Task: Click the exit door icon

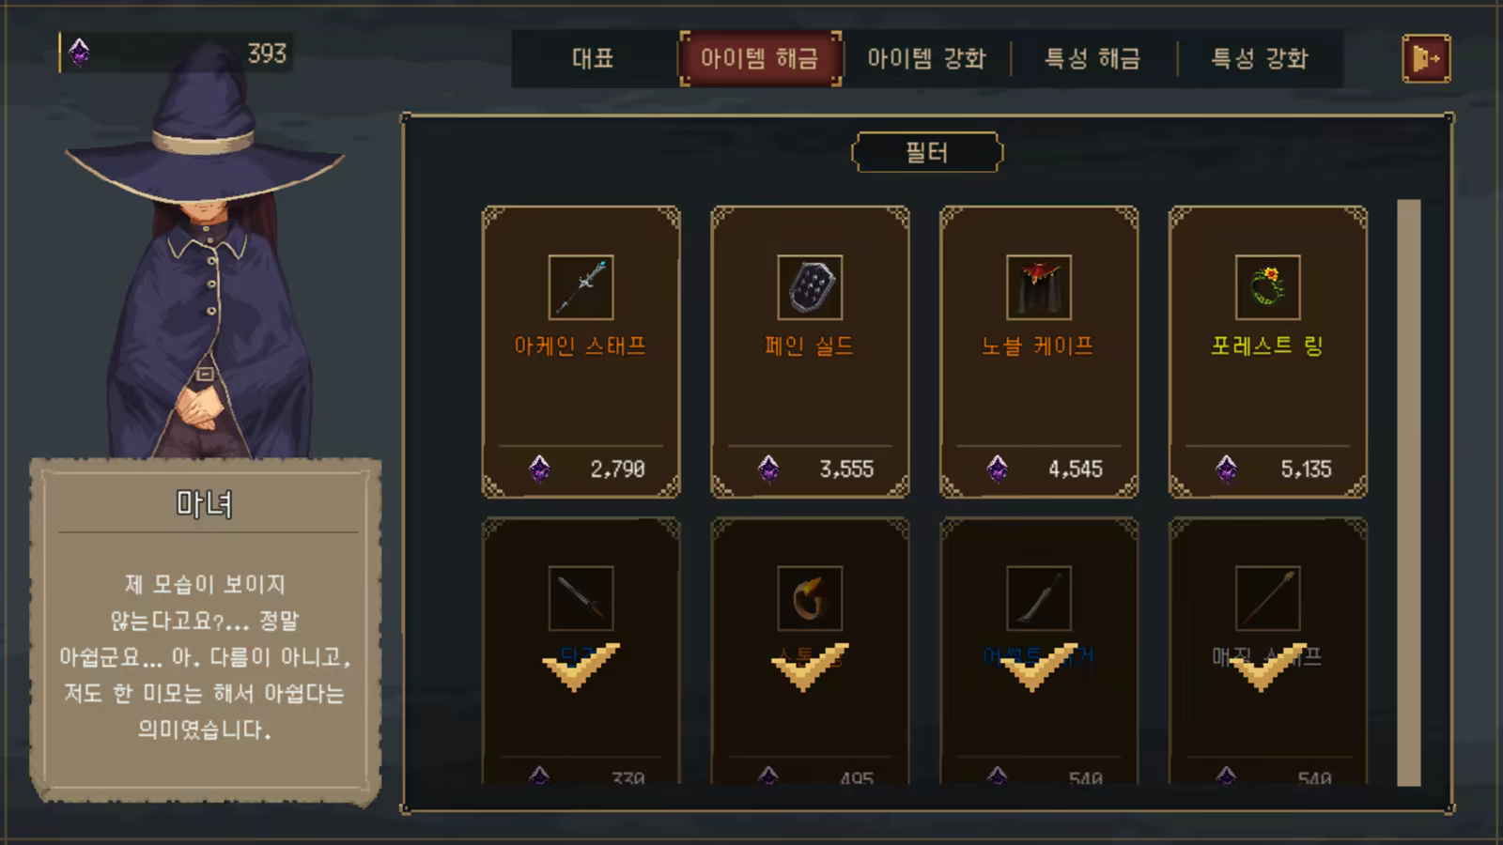Action: click(1426, 58)
